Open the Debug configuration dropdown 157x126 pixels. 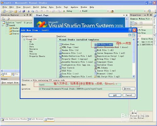tap(80, 11)
